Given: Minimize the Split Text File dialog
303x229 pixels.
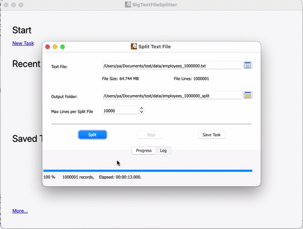Looking at the screenshot, I should [x=55, y=47].
